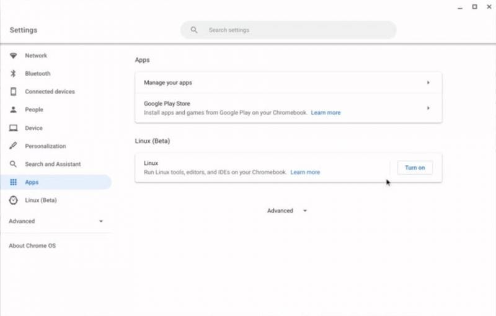
Task: Open Learn more link for Google Play
Action: pos(325,113)
